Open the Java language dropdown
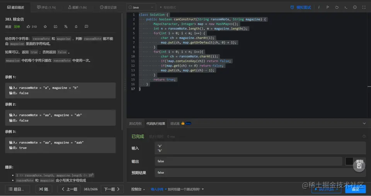Viewport: 371px width, 196px height. pyautogui.click(x=141, y=7)
